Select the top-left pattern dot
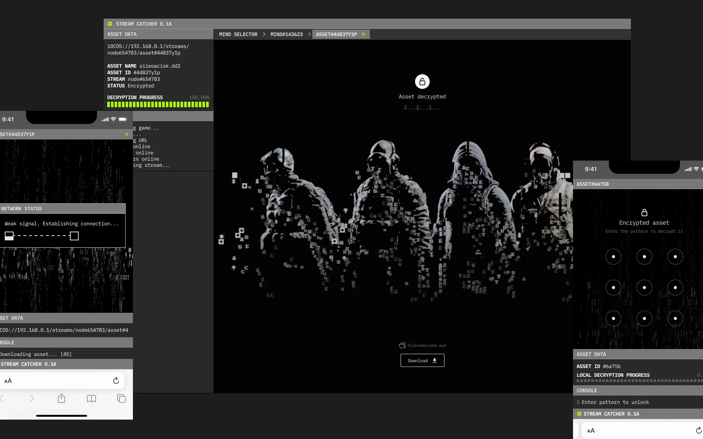 click(x=613, y=257)
